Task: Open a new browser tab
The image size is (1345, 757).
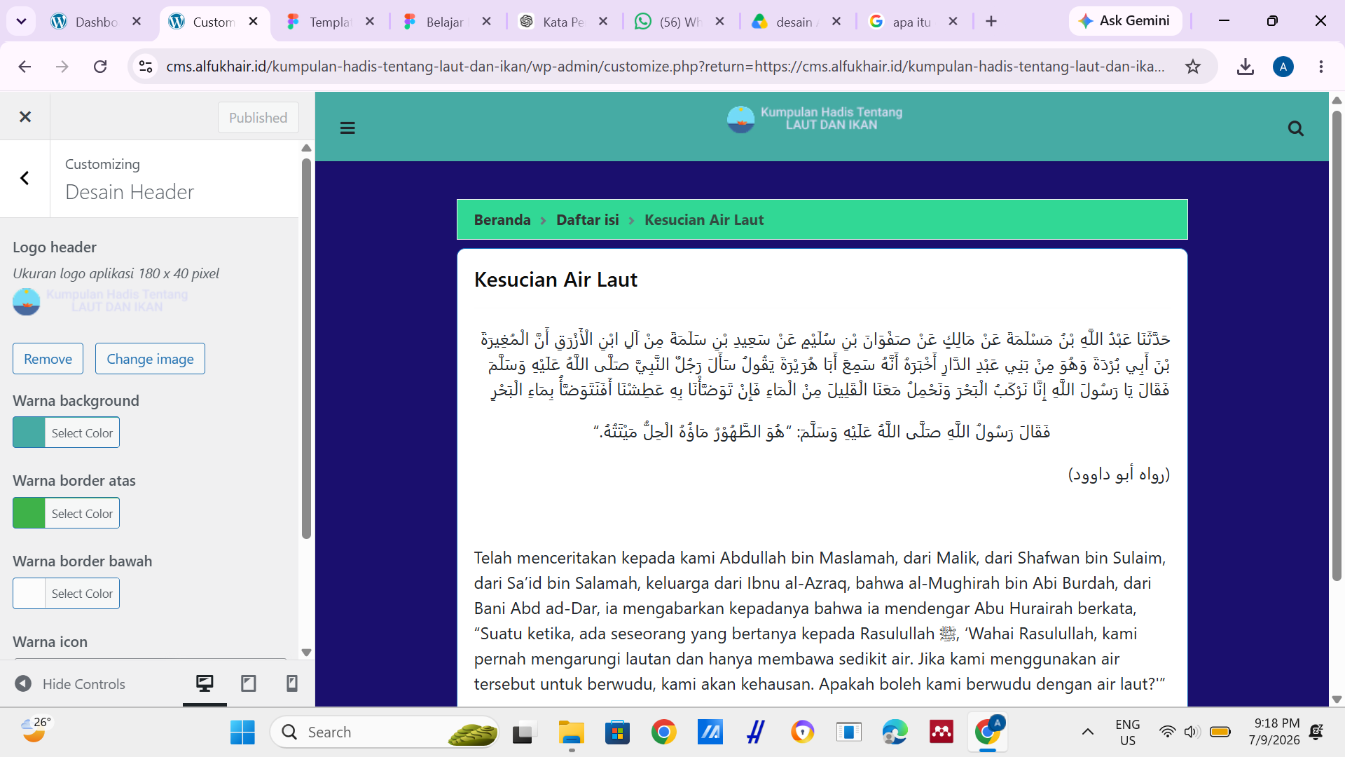Action: click(991, 22)
